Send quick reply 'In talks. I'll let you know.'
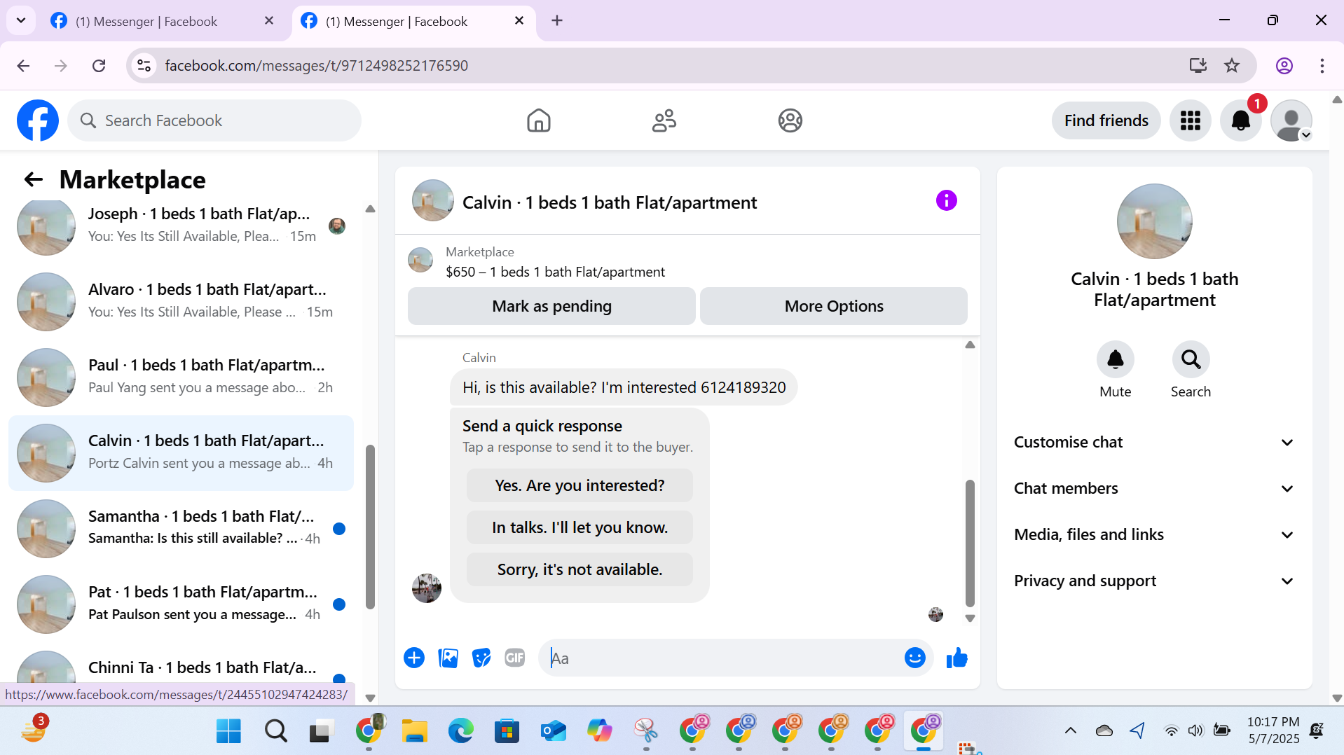Viewport: 1344px width, 755px height. click(x=580, y=527)
